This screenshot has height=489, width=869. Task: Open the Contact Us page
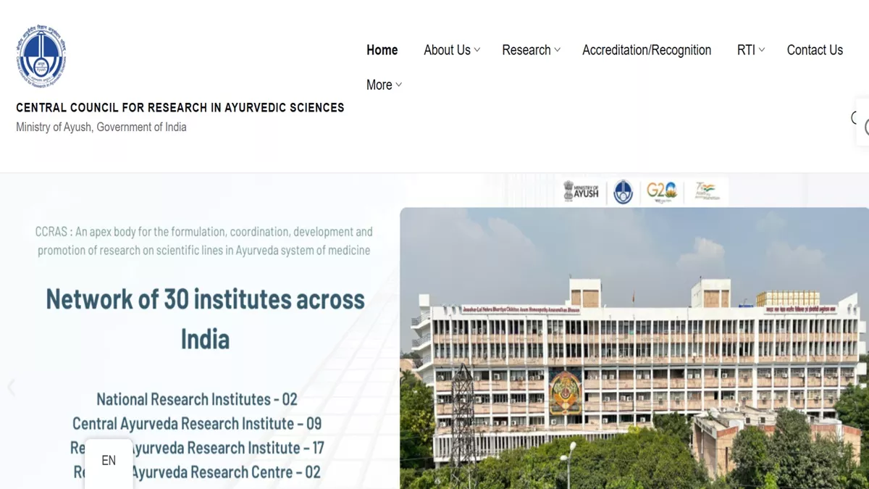(x=815, y=50)
